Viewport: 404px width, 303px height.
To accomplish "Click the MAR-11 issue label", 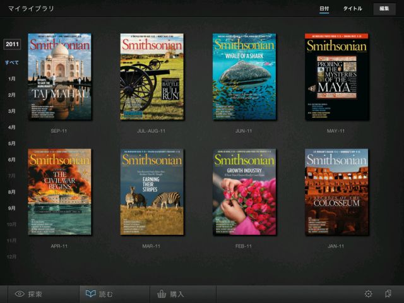I will point(151,246).
